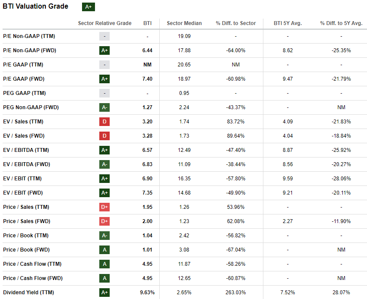The image size is (367, 299).
Task: Select the P/E GAAP (FWD) row label
Action: tap(24, 79)
